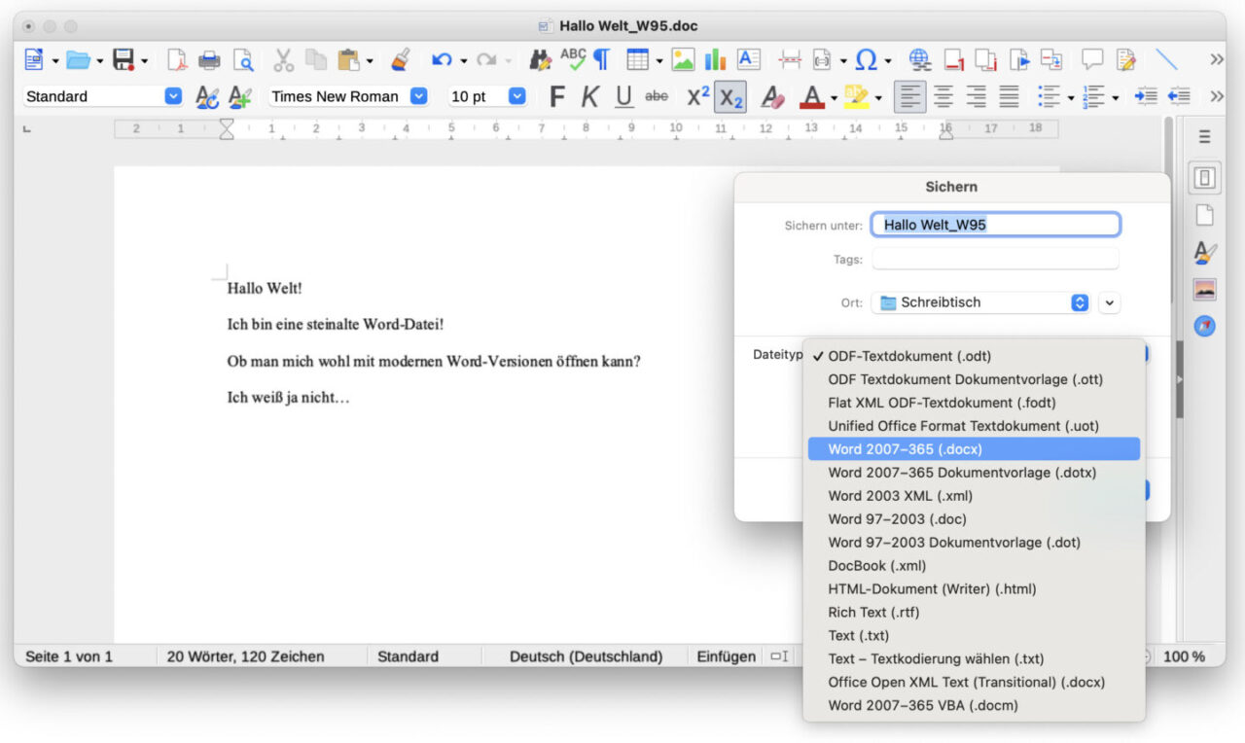Toggle formatting marks display
1245x743 pixels.
[600, 59]
